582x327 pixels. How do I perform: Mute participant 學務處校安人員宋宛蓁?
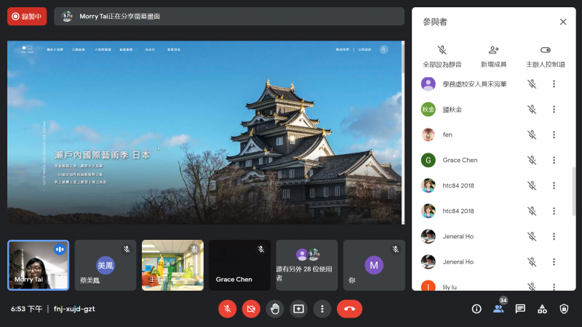tap(532, 84)
